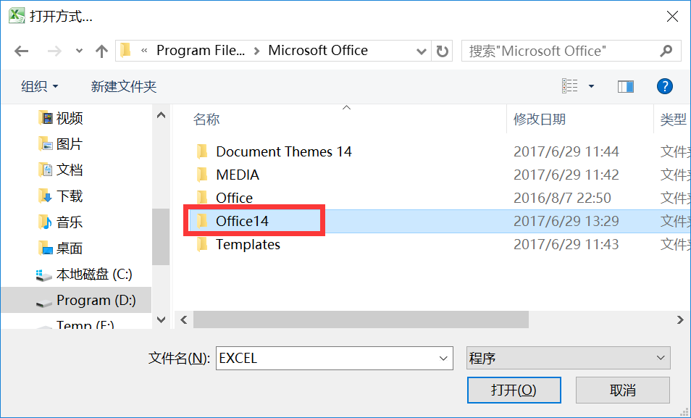Image resolution: width=691 pixels, height=418 pixels.
Task: Open view options dropdown arrow
Action: click(591, 86)
